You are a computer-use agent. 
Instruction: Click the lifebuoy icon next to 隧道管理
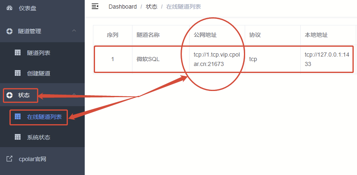coord(9,31)
